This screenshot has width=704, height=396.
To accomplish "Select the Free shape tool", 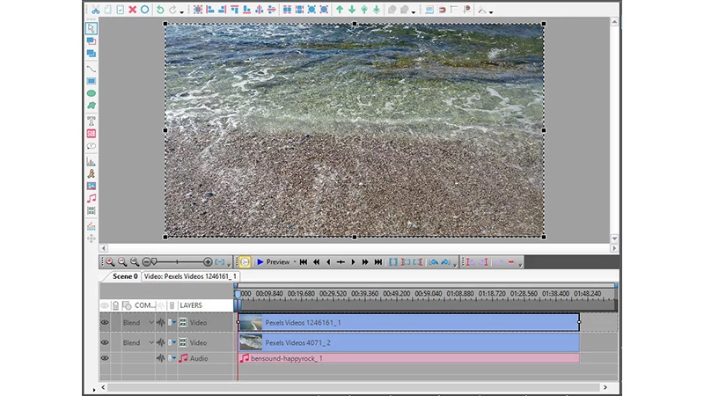I will (92, 106).
